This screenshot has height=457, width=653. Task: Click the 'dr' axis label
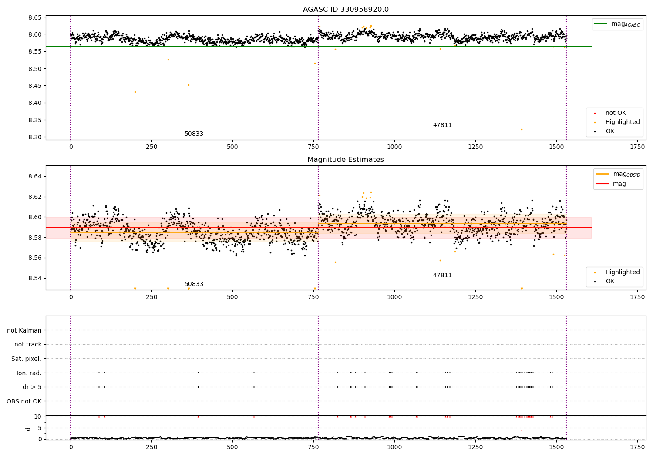28,428
